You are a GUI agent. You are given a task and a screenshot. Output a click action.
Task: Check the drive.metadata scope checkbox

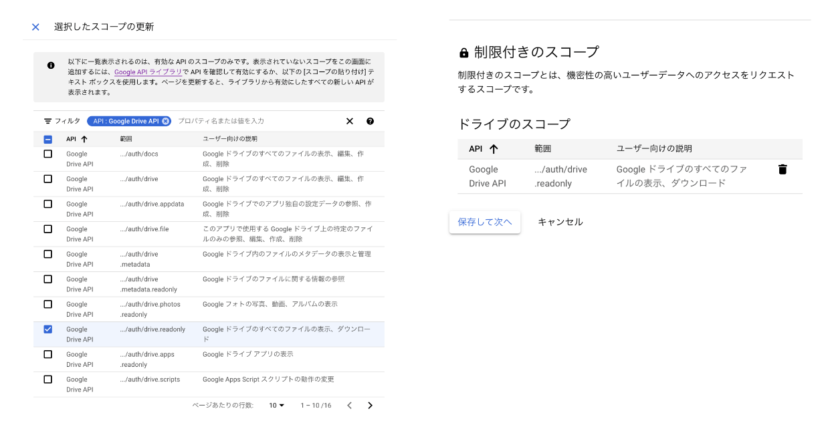tap(47, 254)
